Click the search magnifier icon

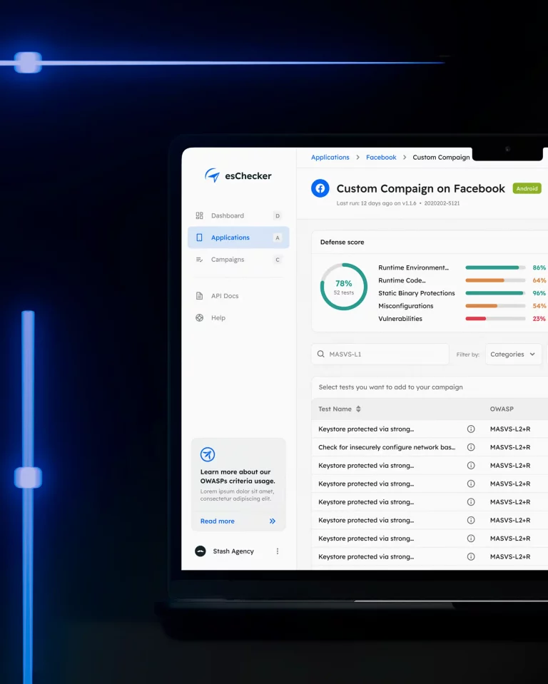(321, 354)
